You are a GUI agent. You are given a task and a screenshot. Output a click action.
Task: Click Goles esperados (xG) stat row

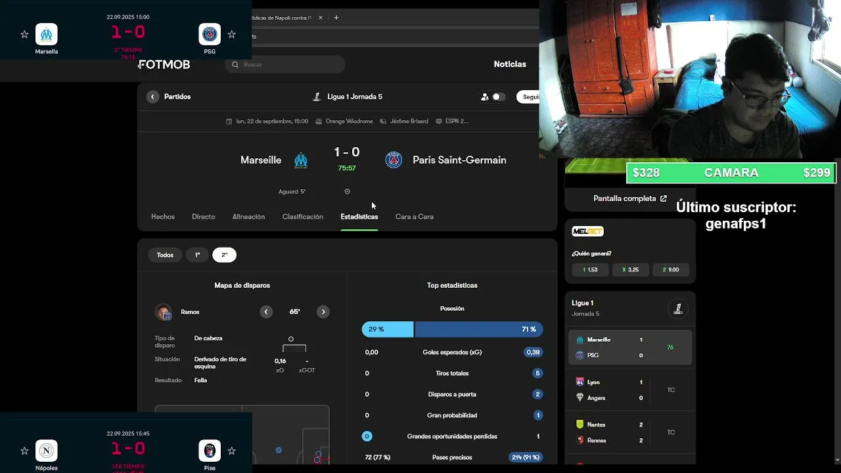452,352
